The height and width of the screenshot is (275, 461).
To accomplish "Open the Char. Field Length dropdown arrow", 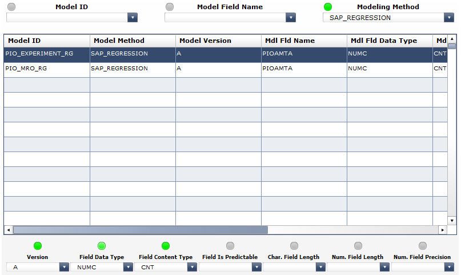I will [320, 267].
